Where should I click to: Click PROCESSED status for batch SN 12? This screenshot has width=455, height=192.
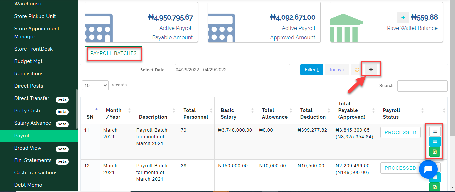click(400, 168)
